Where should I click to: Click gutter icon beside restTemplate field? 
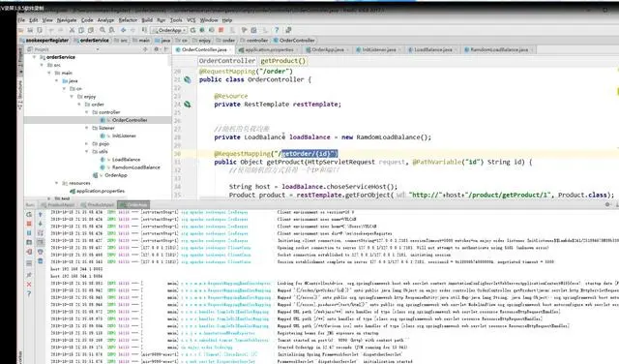(188, 105)
